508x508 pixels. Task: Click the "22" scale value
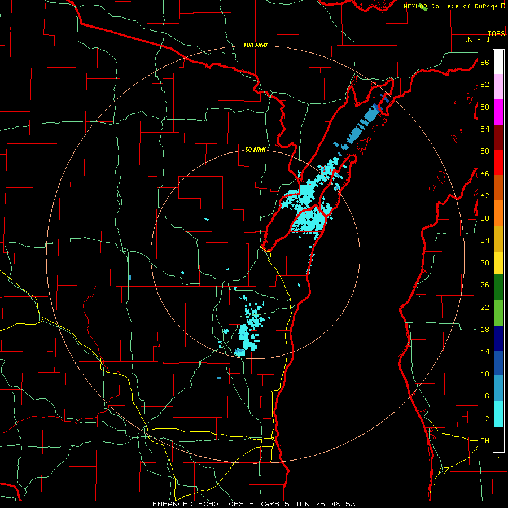(485, 307)
